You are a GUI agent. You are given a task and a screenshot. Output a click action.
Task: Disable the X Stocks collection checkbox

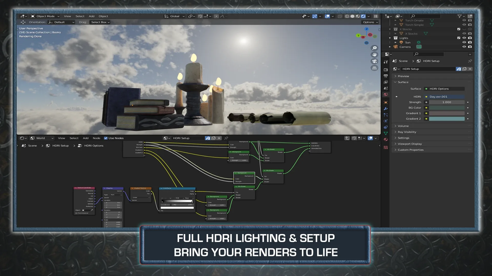click(459, 29)
